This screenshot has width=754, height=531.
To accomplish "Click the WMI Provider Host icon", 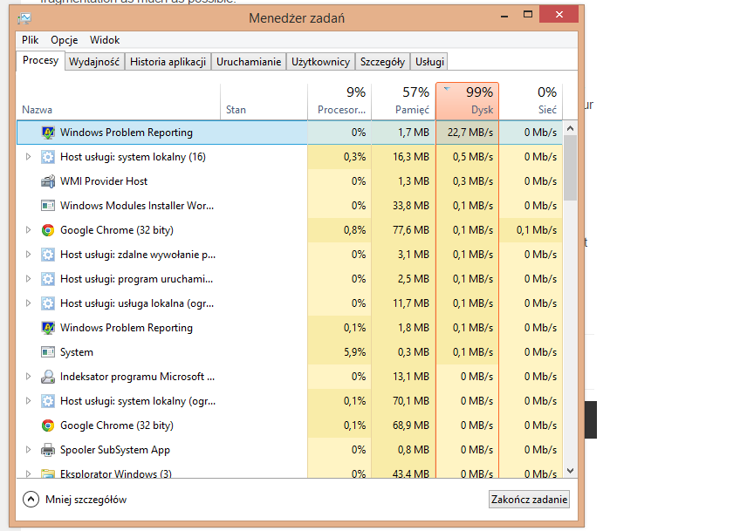I will pos(48,181).
